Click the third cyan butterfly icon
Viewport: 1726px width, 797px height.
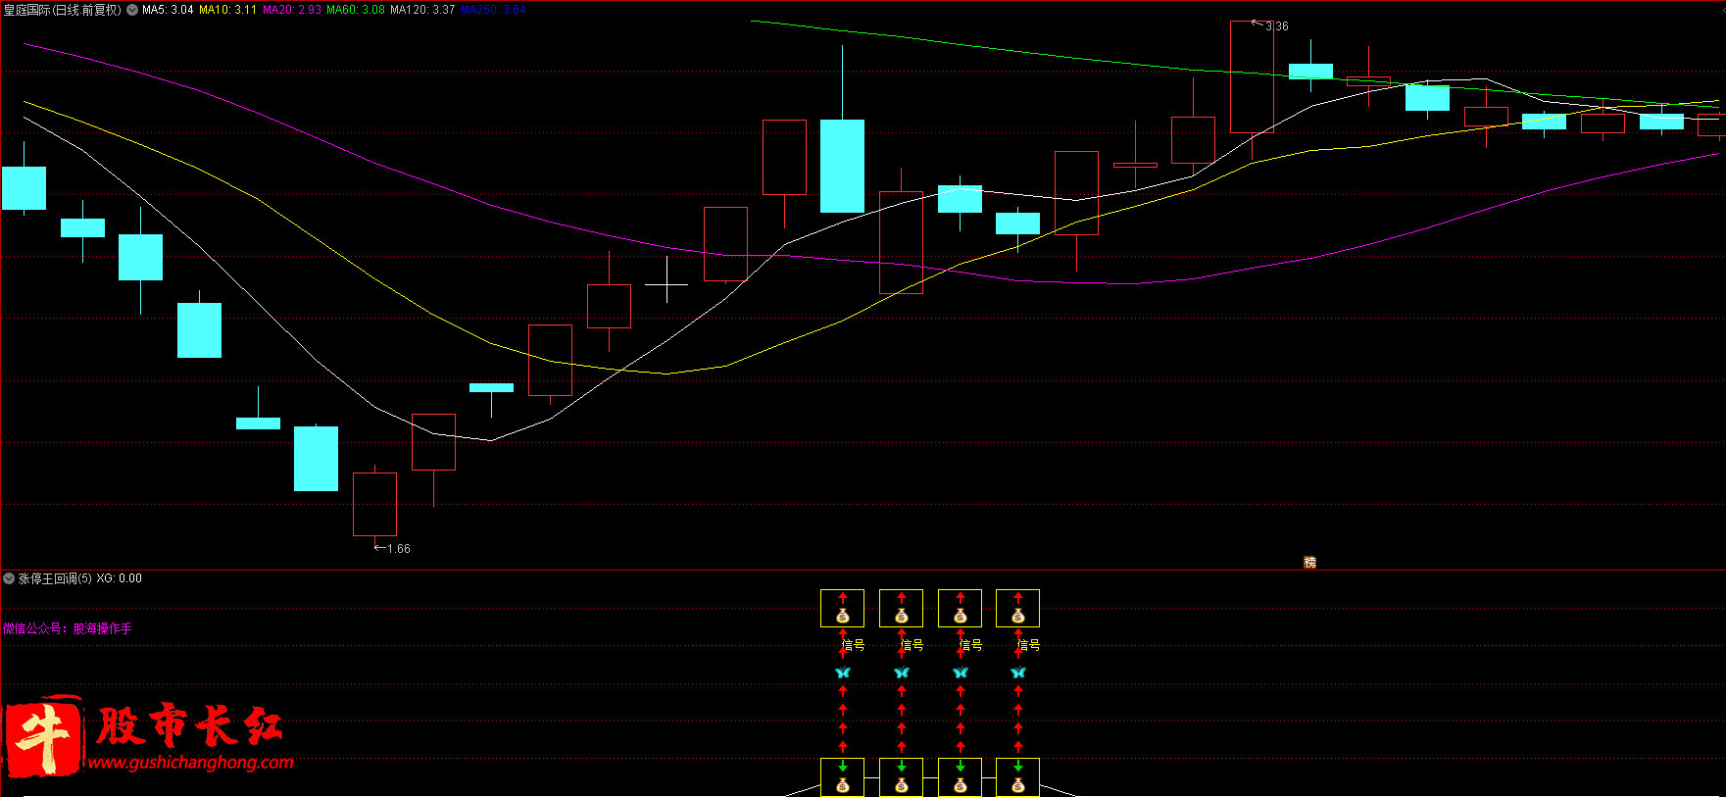point(960,672)
